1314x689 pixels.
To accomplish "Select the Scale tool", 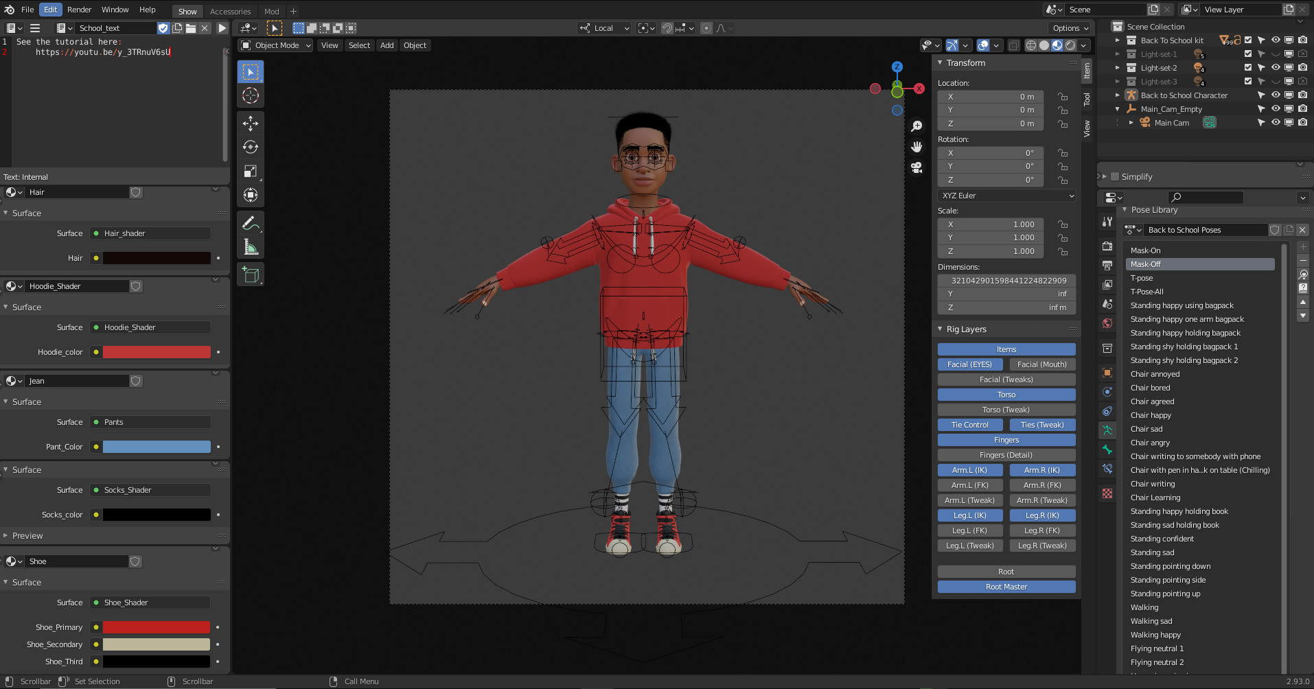I will pos(251,172).
